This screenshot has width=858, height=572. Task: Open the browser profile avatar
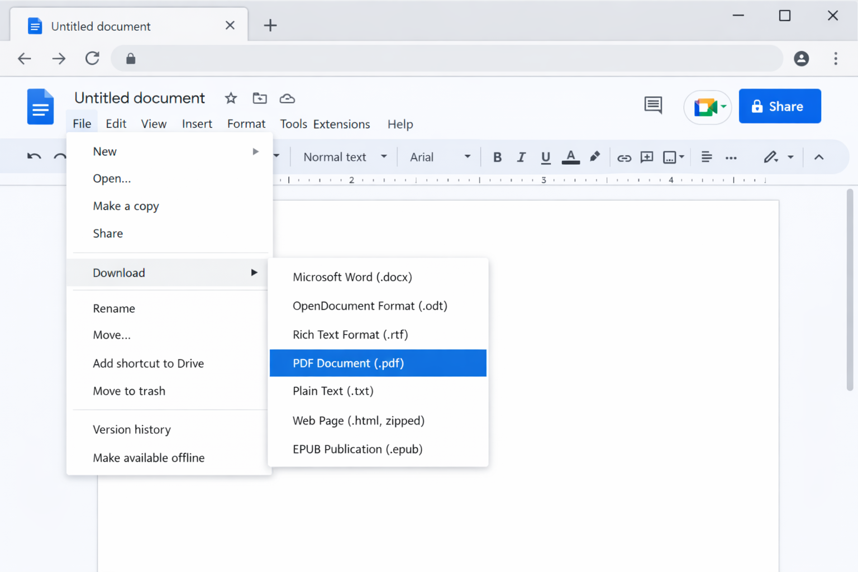click(802, 59)
